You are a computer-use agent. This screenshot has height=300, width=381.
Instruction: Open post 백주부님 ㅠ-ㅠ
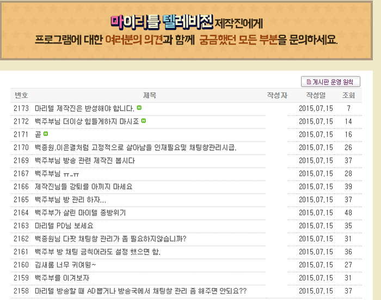pos(57,174)
